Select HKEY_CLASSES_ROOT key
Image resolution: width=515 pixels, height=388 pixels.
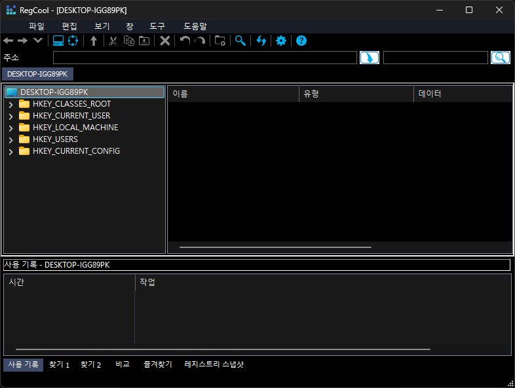tap(71, 104)
